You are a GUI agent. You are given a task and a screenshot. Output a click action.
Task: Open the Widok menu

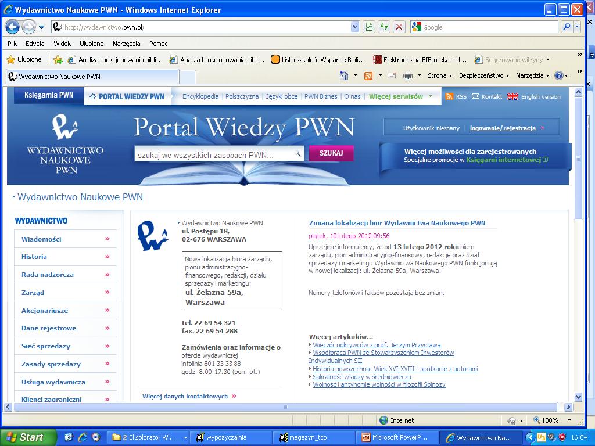[x=62, y=44]
